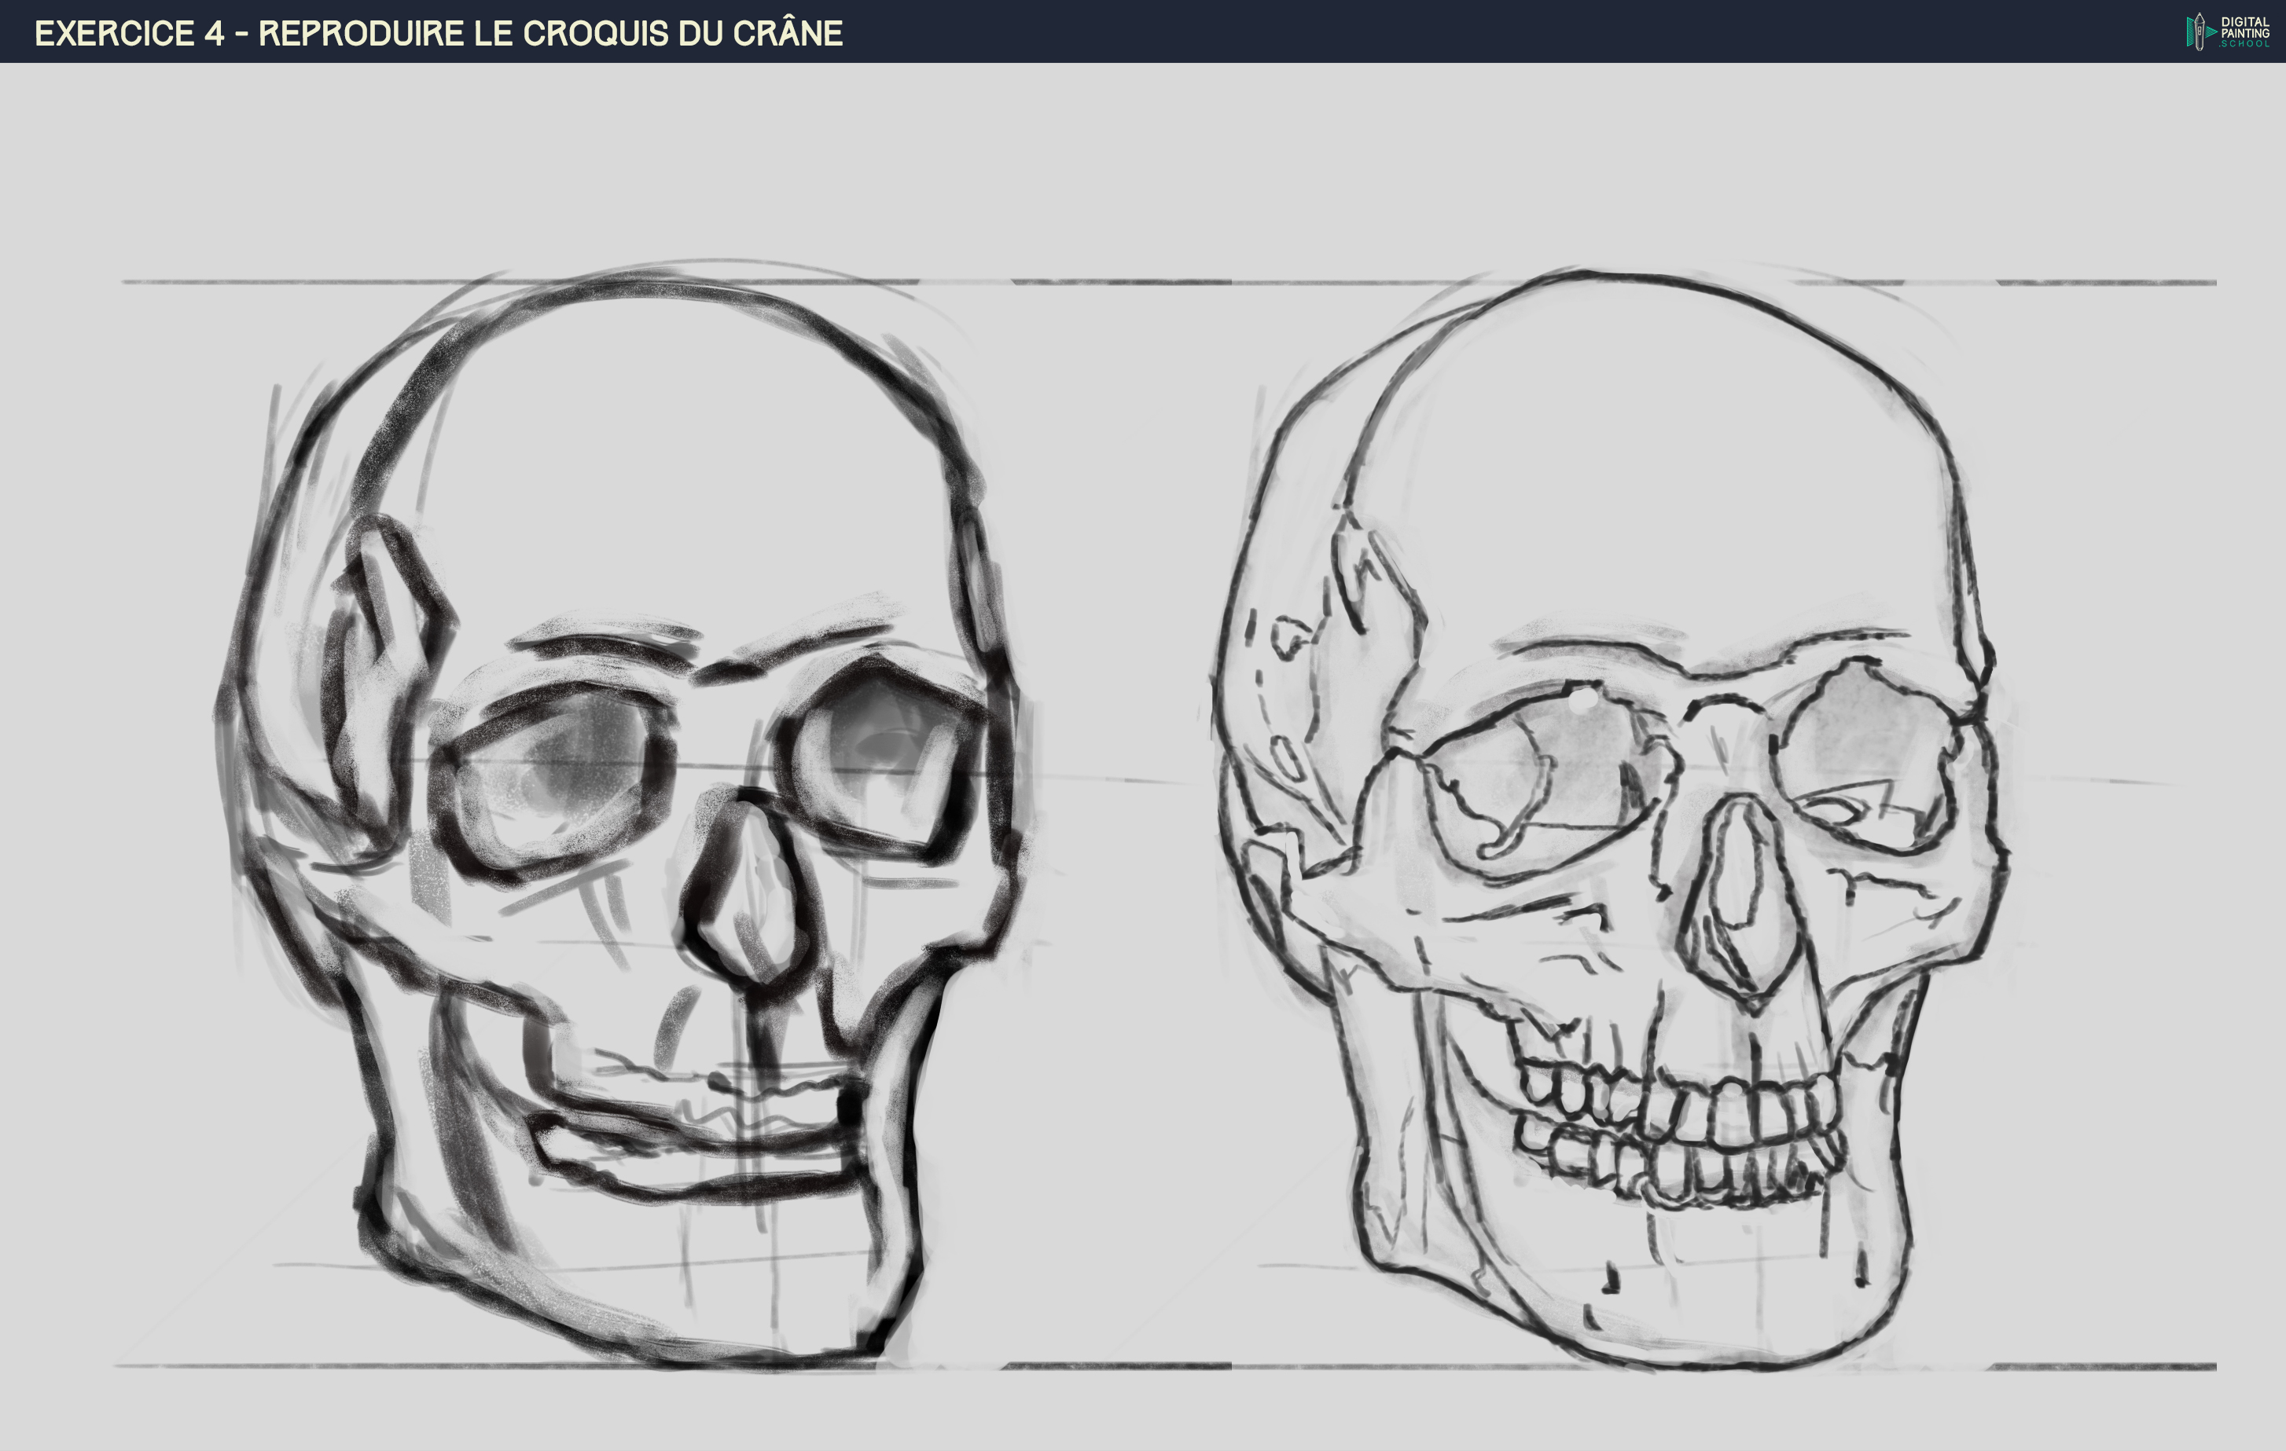Click the 'DIGITAL PAINTING .SCHOOL' logo text
This screenshot has width=2286, height=1451.
tap(2244, 32)
